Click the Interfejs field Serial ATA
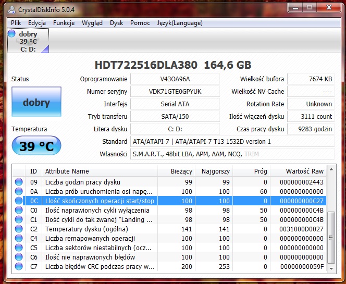This screenshot has height=284, width=346. [175, 104]
